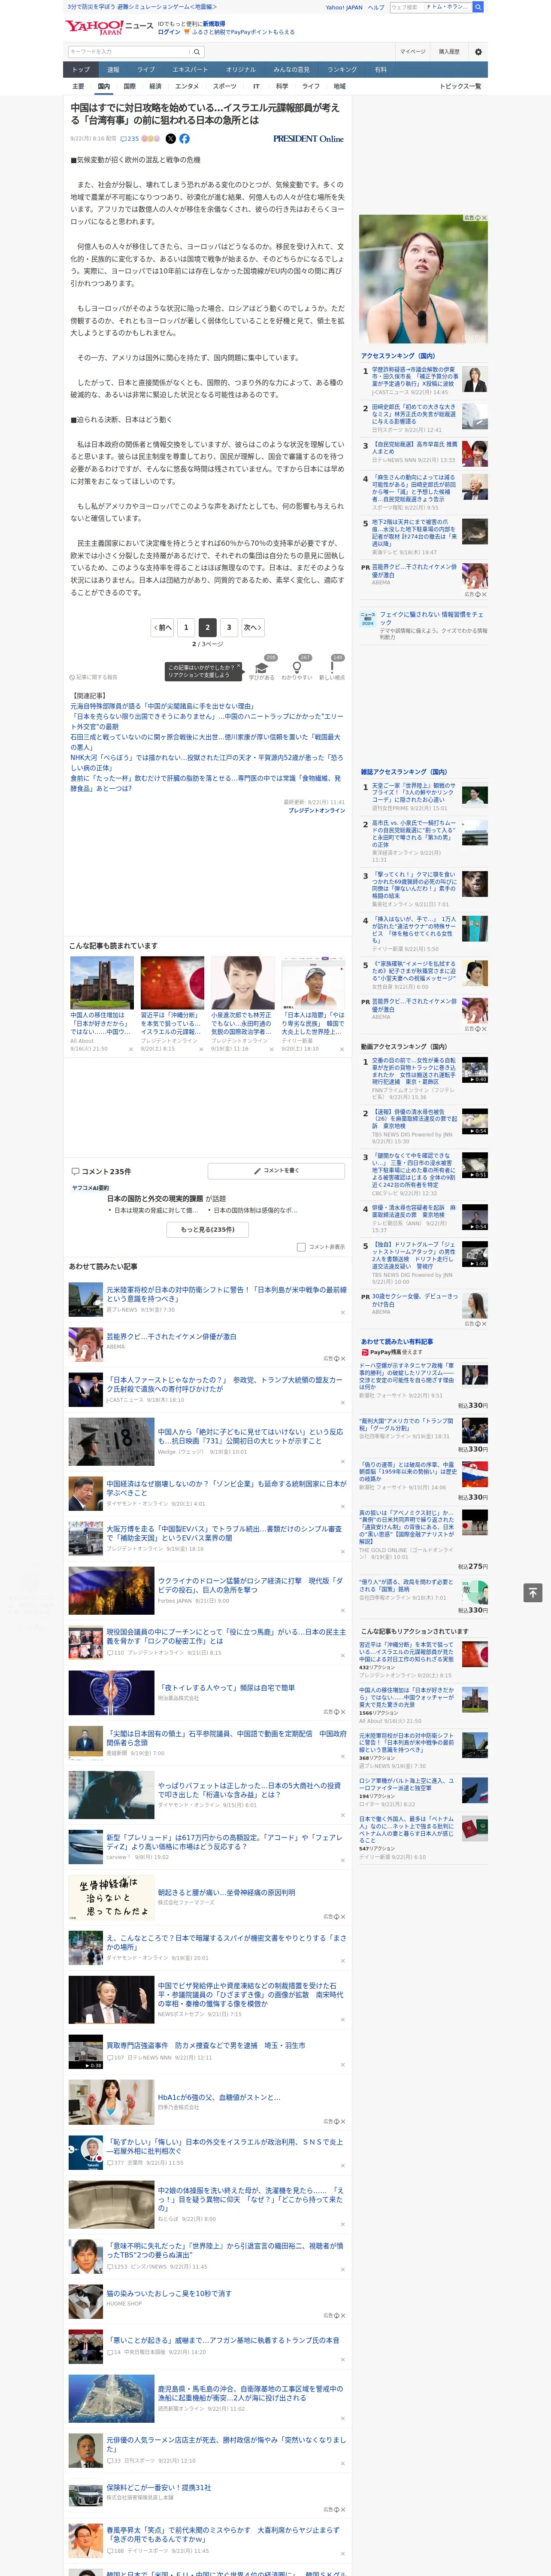Open the みんなの意見 navigation tab
This screenshot has height=2576, width=551.
[292, 70]
